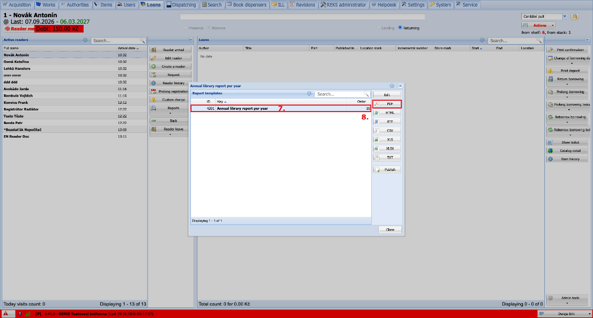Open the Items tab

(x=104, y=5)
